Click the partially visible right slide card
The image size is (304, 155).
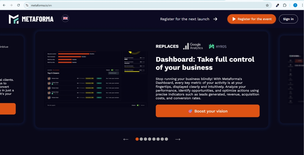point(292,79)
